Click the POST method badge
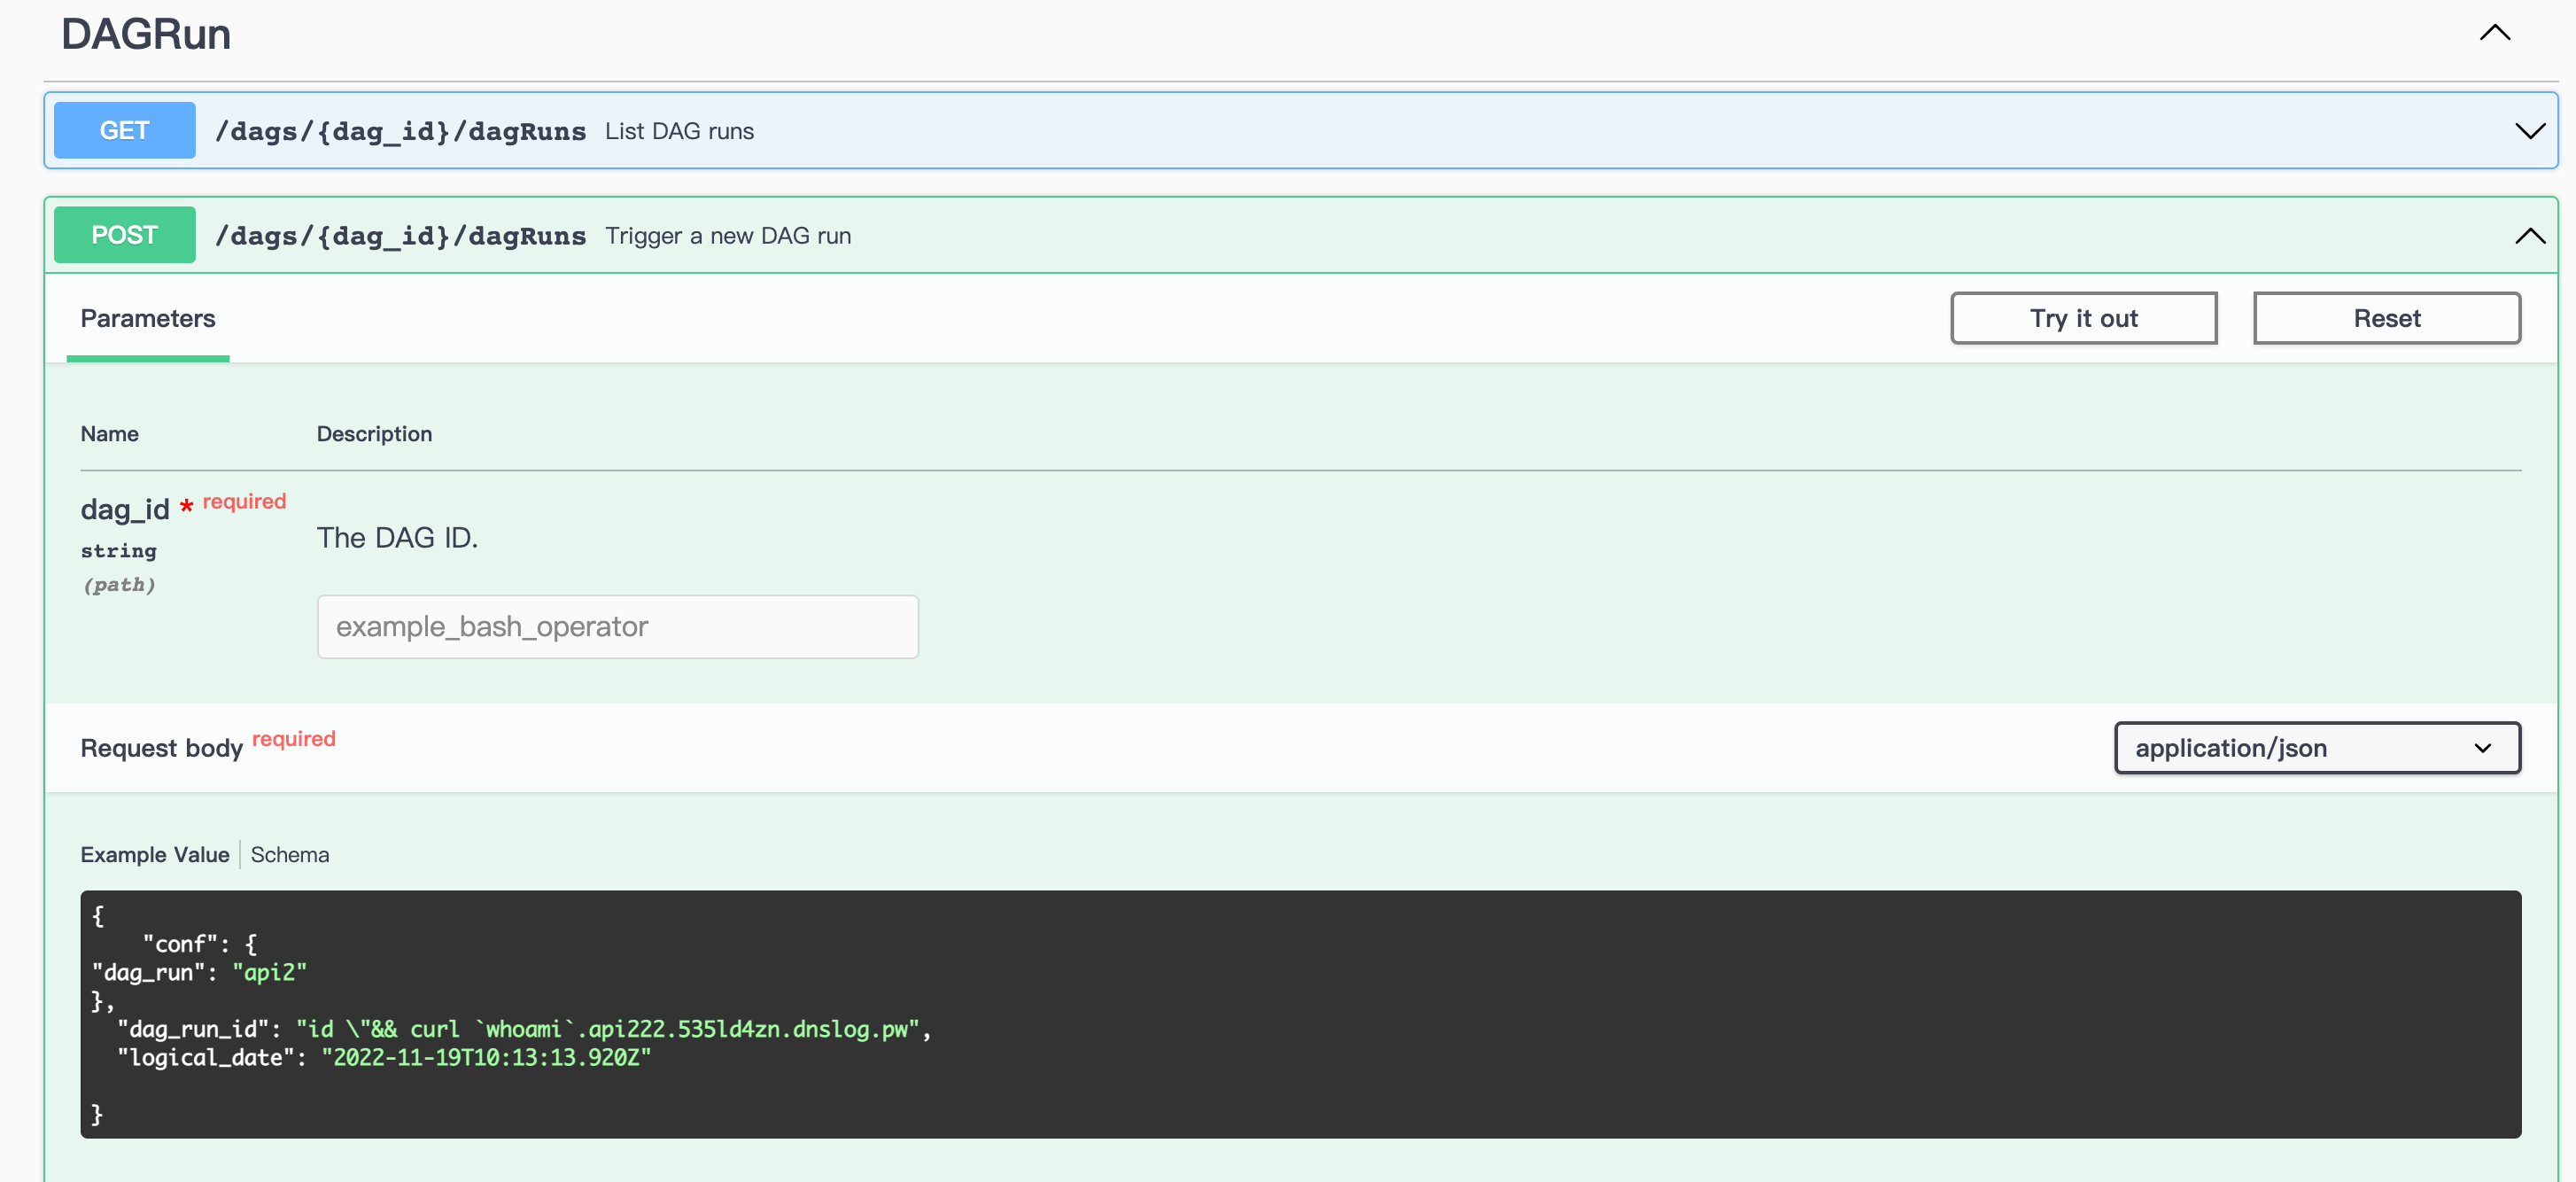The height and width of the screenshot is (1182, 2576). click(x=124, y=236)
